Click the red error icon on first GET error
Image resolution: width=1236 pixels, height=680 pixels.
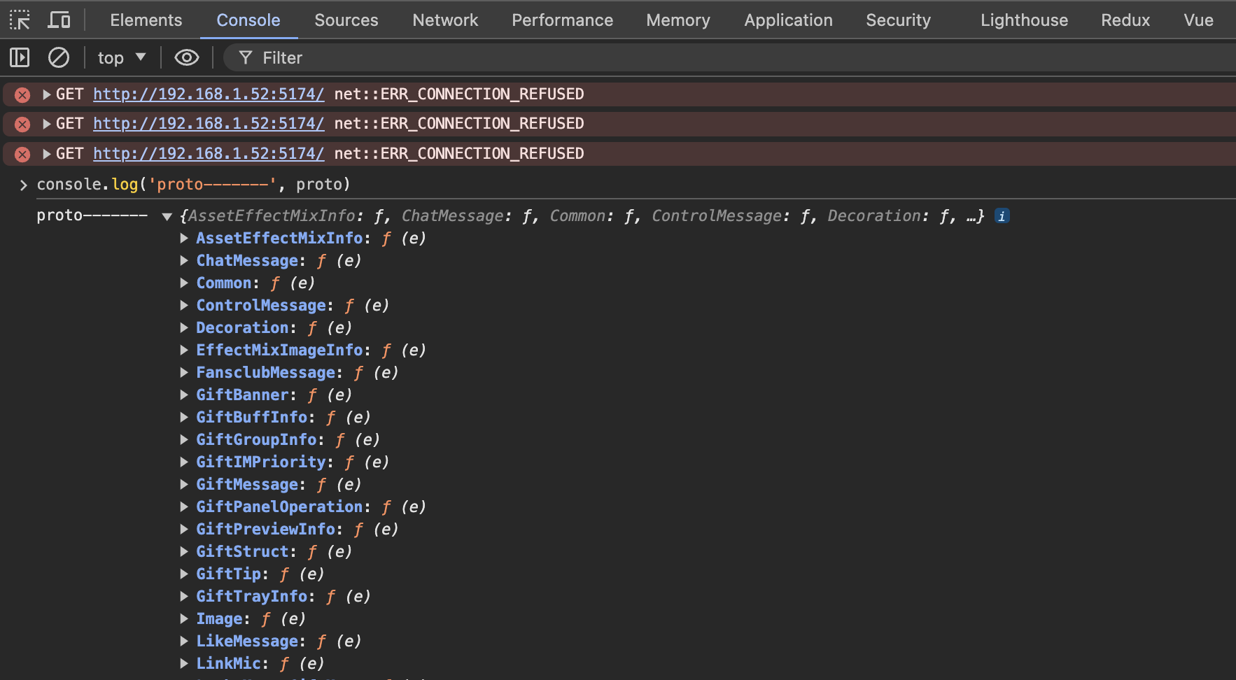click(21, 94)
